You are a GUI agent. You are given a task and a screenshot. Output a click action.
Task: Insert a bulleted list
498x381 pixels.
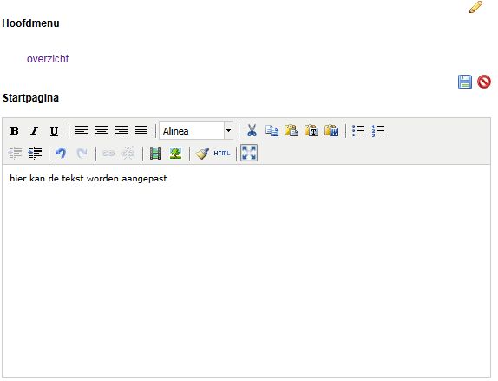coord(358,130)
